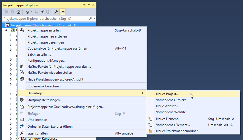This screenshot has height=140, width=243.
Task: Select Neues Element... in submenu
Action: (193, 119)
